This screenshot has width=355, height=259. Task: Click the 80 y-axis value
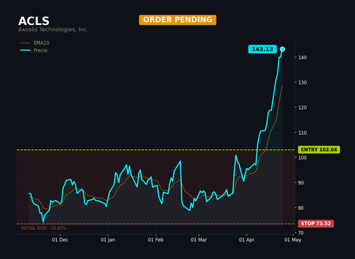[x=301, y=208]
